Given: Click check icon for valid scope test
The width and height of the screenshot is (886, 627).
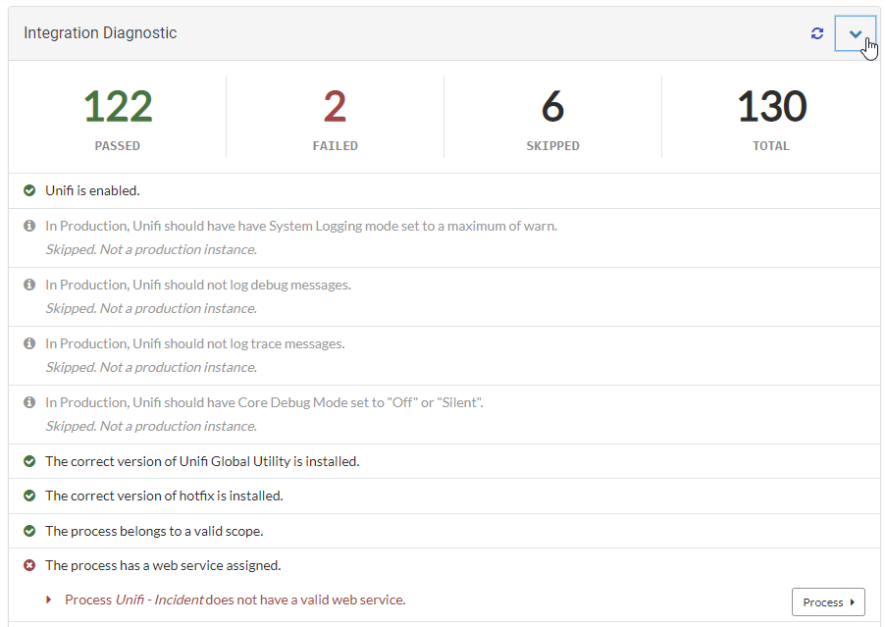Looking at the screenshot, I should (x=29, y=531).
